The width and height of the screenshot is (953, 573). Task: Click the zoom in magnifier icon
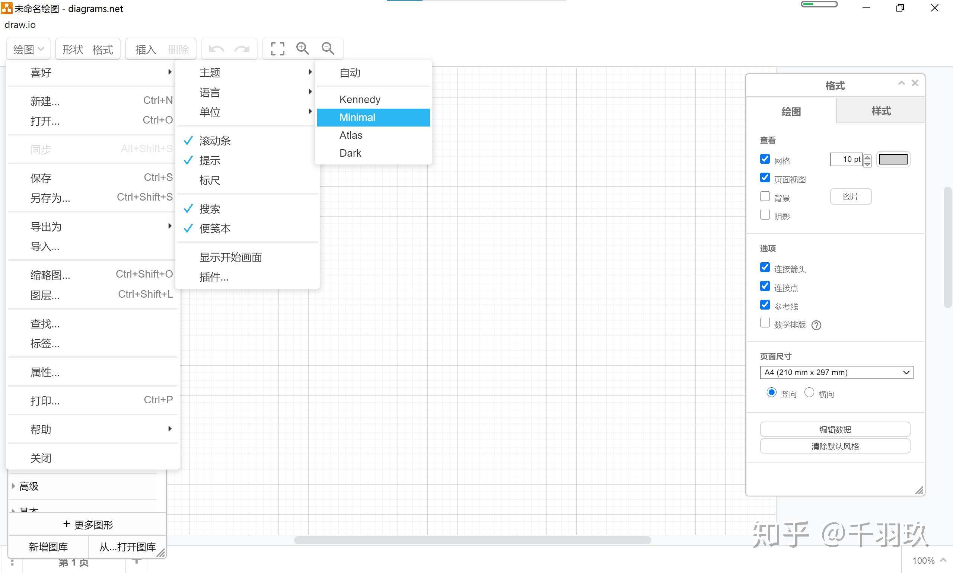click(303, 49)
